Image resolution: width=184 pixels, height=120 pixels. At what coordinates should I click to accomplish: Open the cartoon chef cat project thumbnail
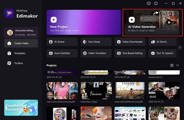(96, 113)
